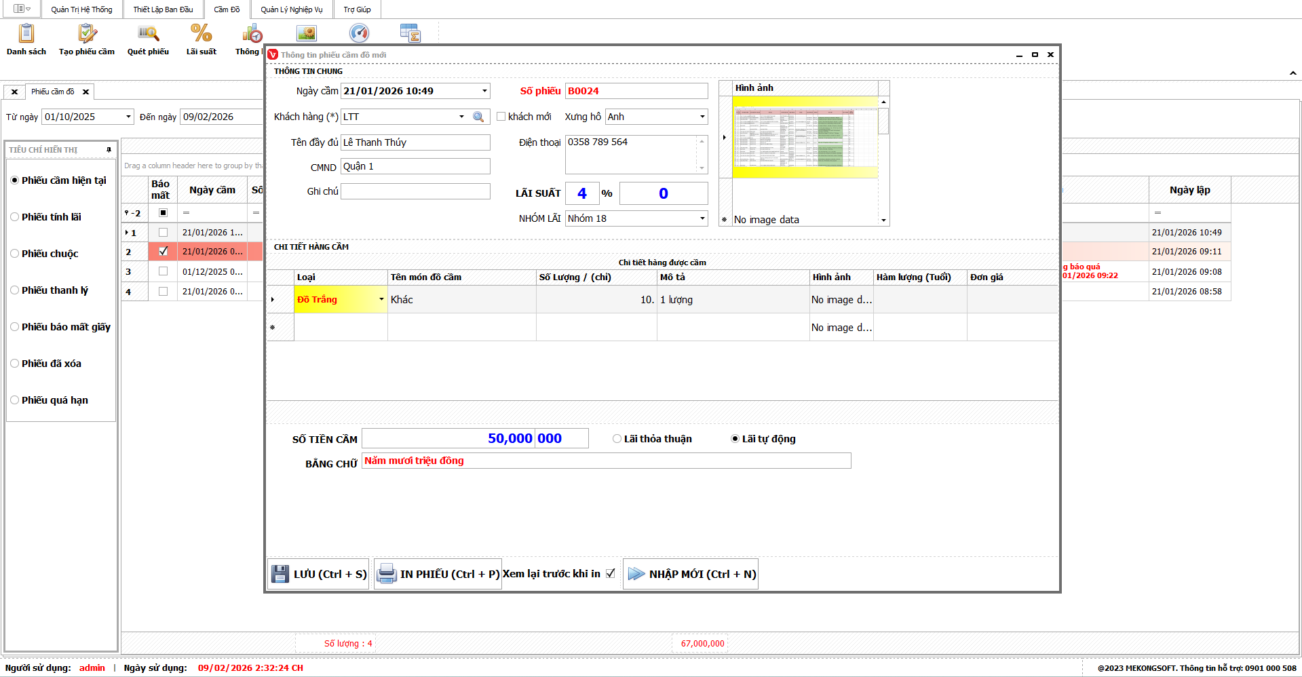Open the Xưng hô dropdown
Screen dimensions: 1302x677
tap(702, 117)
